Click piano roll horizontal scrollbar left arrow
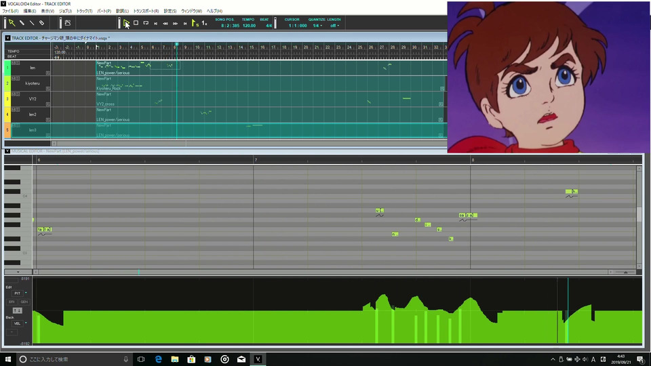 coord(36,272)
